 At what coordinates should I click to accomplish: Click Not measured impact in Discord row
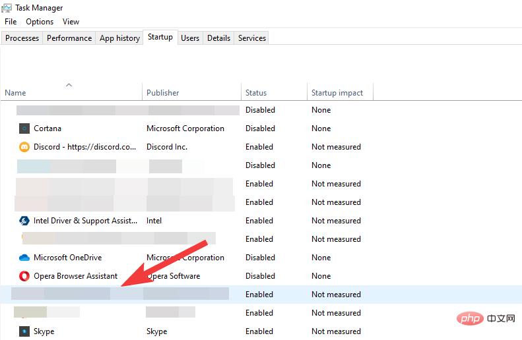[x=336, y=147]
